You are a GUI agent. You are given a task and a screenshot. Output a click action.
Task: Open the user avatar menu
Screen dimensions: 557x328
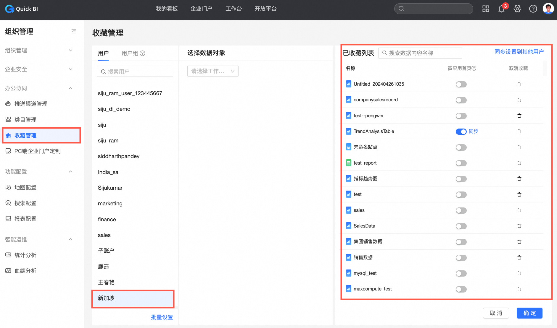pos(548,9)
